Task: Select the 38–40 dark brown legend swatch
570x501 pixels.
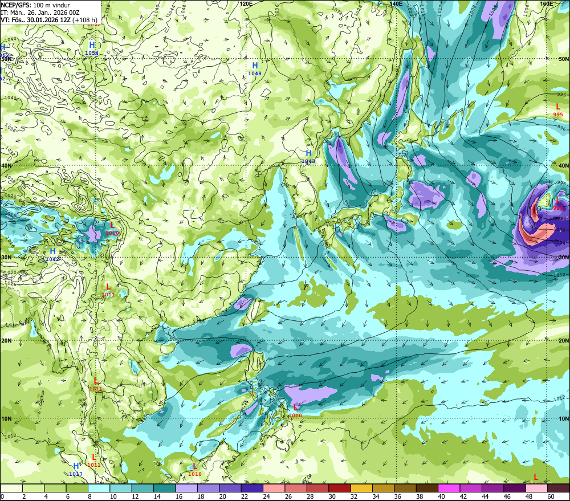Action: (x=427, y=488)
